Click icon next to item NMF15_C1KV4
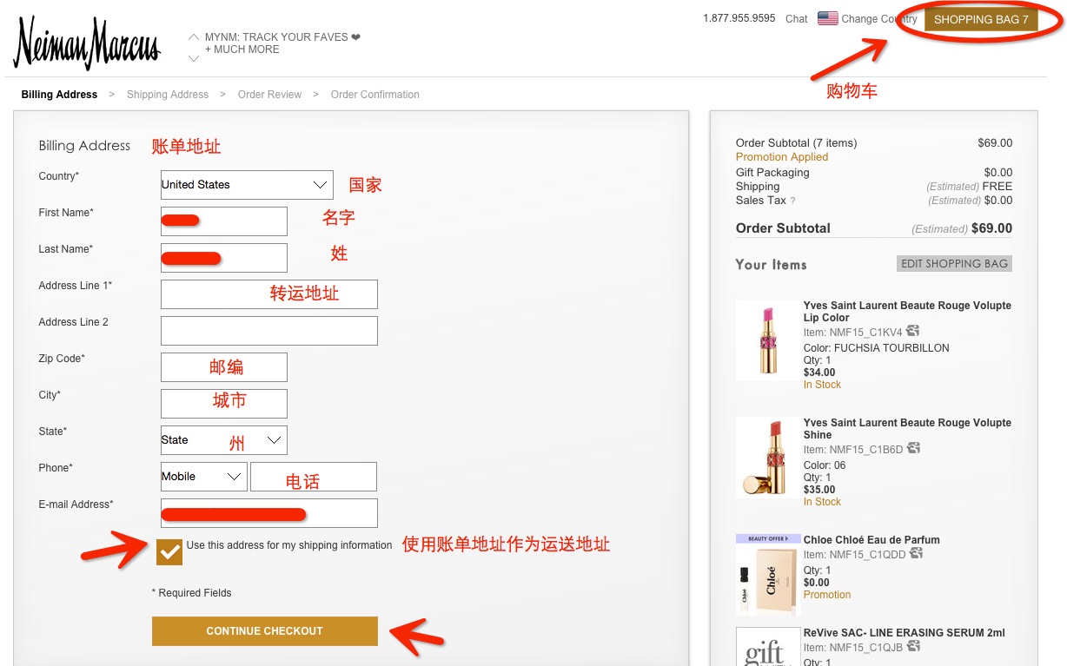The height and width of the screenshot is (666, 1067). [913, 332]
